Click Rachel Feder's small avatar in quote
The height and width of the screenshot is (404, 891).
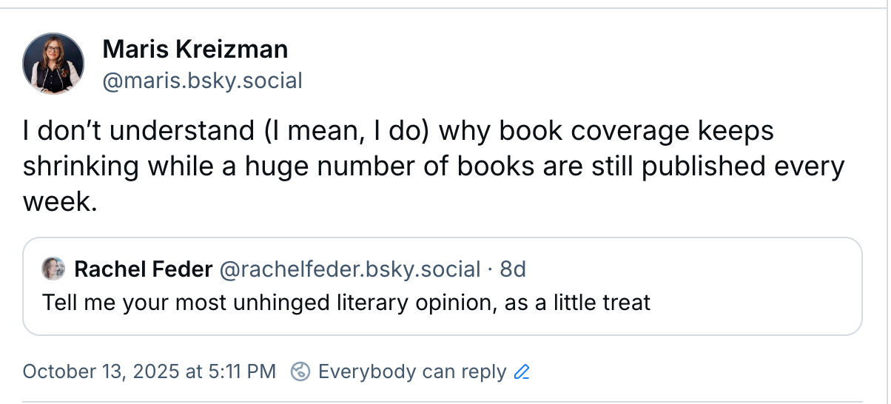pos(54,269)
